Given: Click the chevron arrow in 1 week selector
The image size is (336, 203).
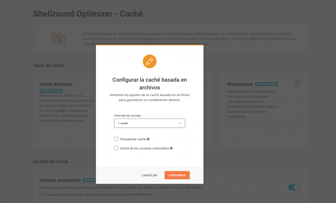Looking at the screenshot, I should click(180, 123).
